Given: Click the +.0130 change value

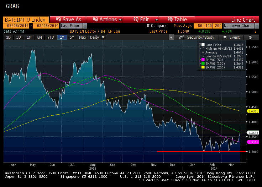Looking at the screenshot, I should [204, 31].
